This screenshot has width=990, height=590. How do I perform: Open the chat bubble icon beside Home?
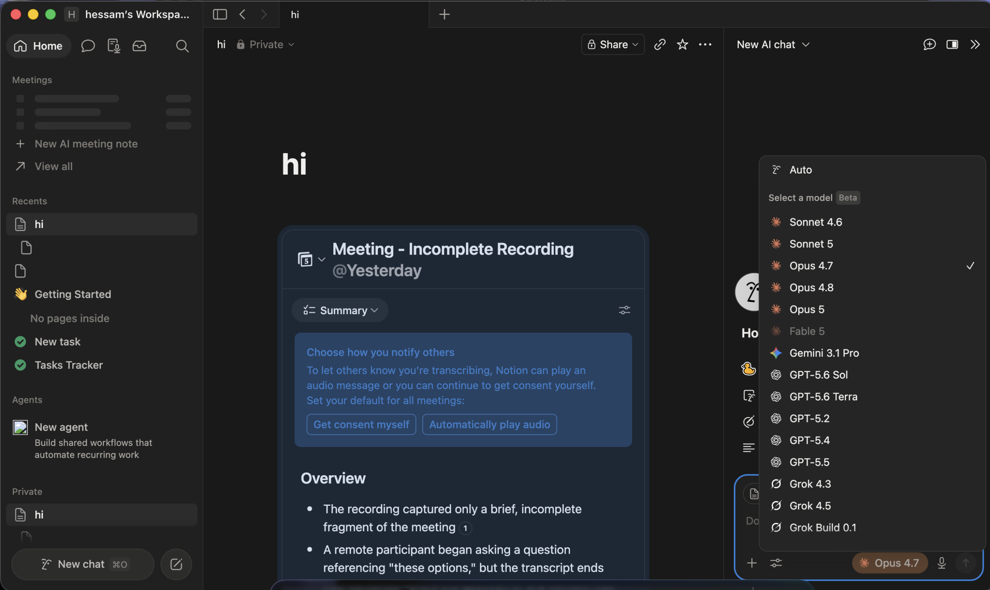coord(88,46)
